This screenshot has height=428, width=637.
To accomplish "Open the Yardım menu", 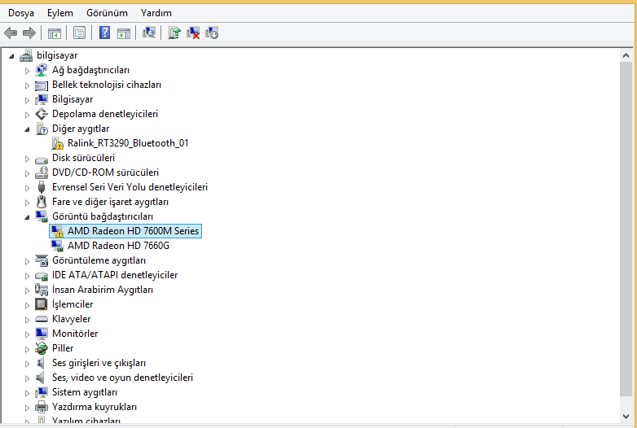I will (156, 13).
